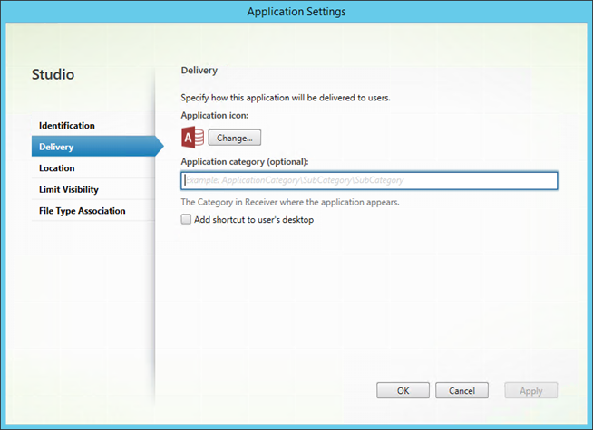
Task: Click the Application Settings title bar
Action: pos(296,12)
